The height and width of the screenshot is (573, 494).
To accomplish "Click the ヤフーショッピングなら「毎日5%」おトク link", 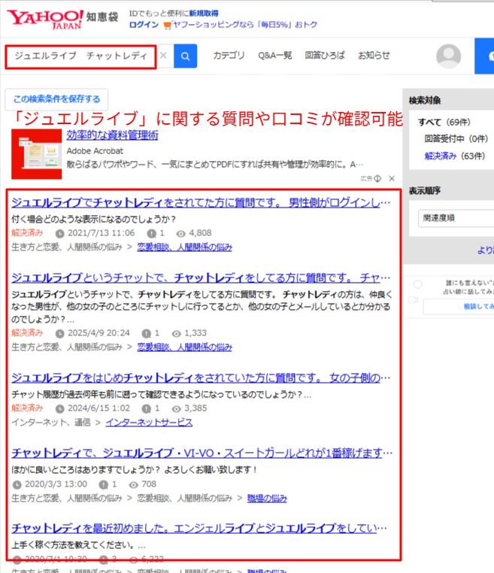I will 245,25.
